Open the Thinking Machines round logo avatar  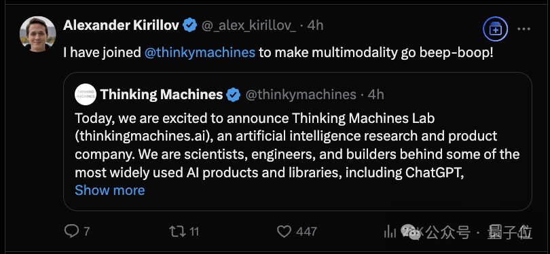coord(86,94)
